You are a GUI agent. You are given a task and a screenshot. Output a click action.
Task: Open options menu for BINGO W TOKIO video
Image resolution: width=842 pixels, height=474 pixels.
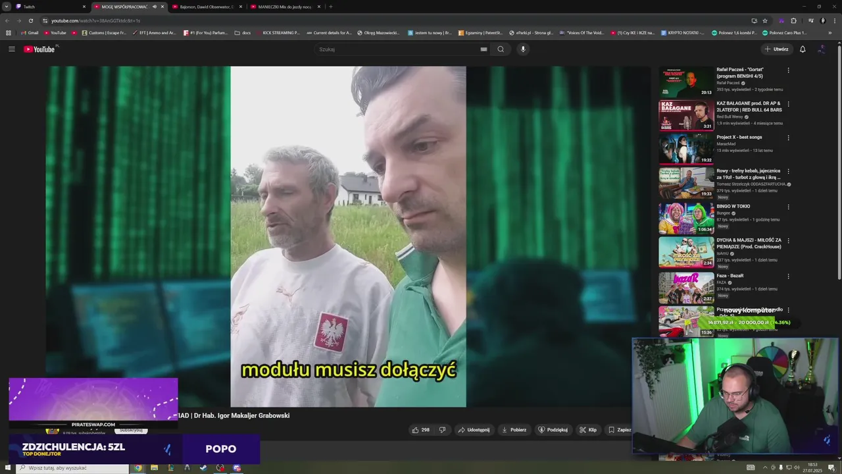pos(788,207)
